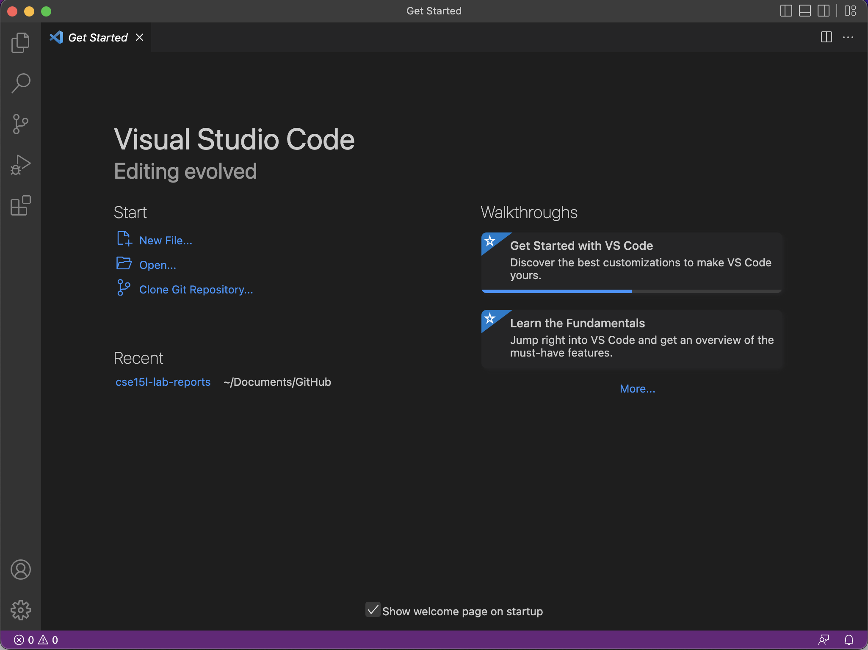Open the Run and Debug view
This screenshot has width=868, height=650.
pos(20,165)
